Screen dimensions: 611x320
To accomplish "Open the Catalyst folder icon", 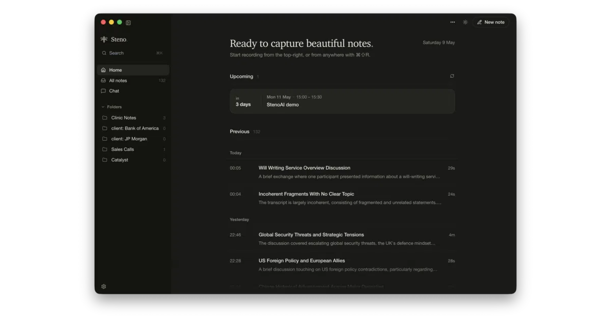I will 105,160.
